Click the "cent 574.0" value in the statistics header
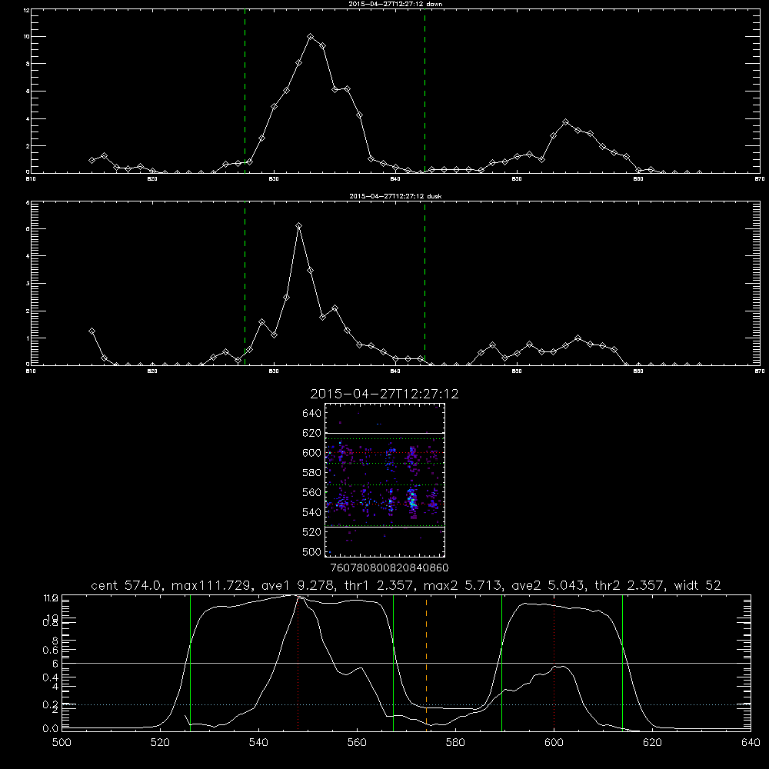This screenshot has height=769, width=769. (x=127, y=585)
